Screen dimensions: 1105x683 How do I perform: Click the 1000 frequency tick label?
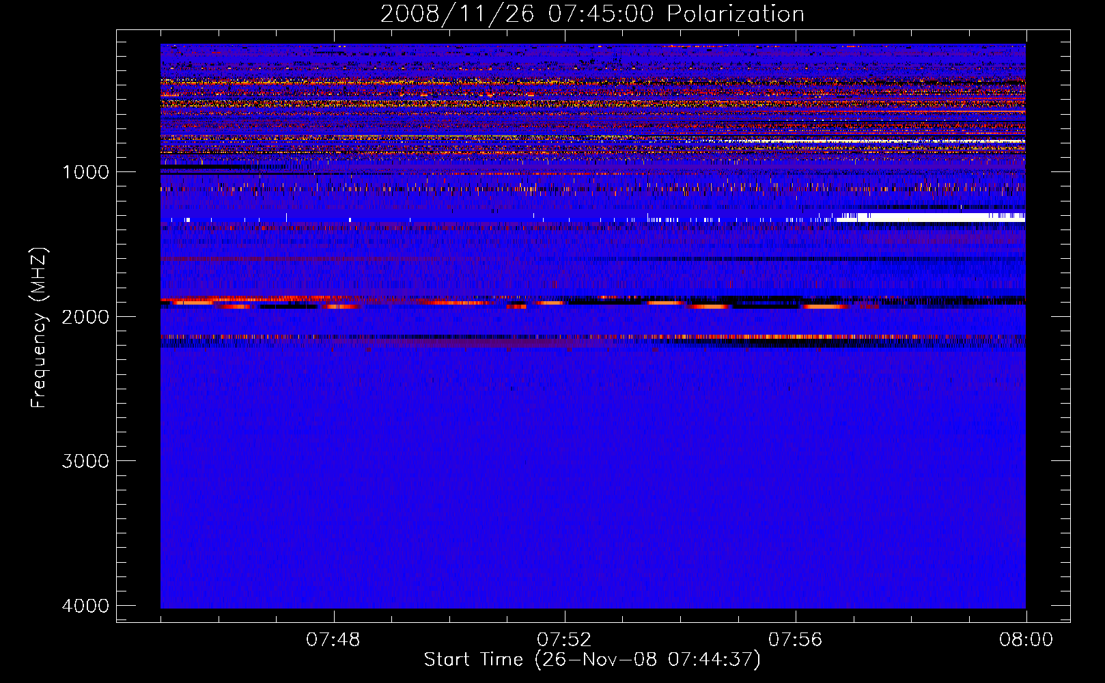point(85,172)
